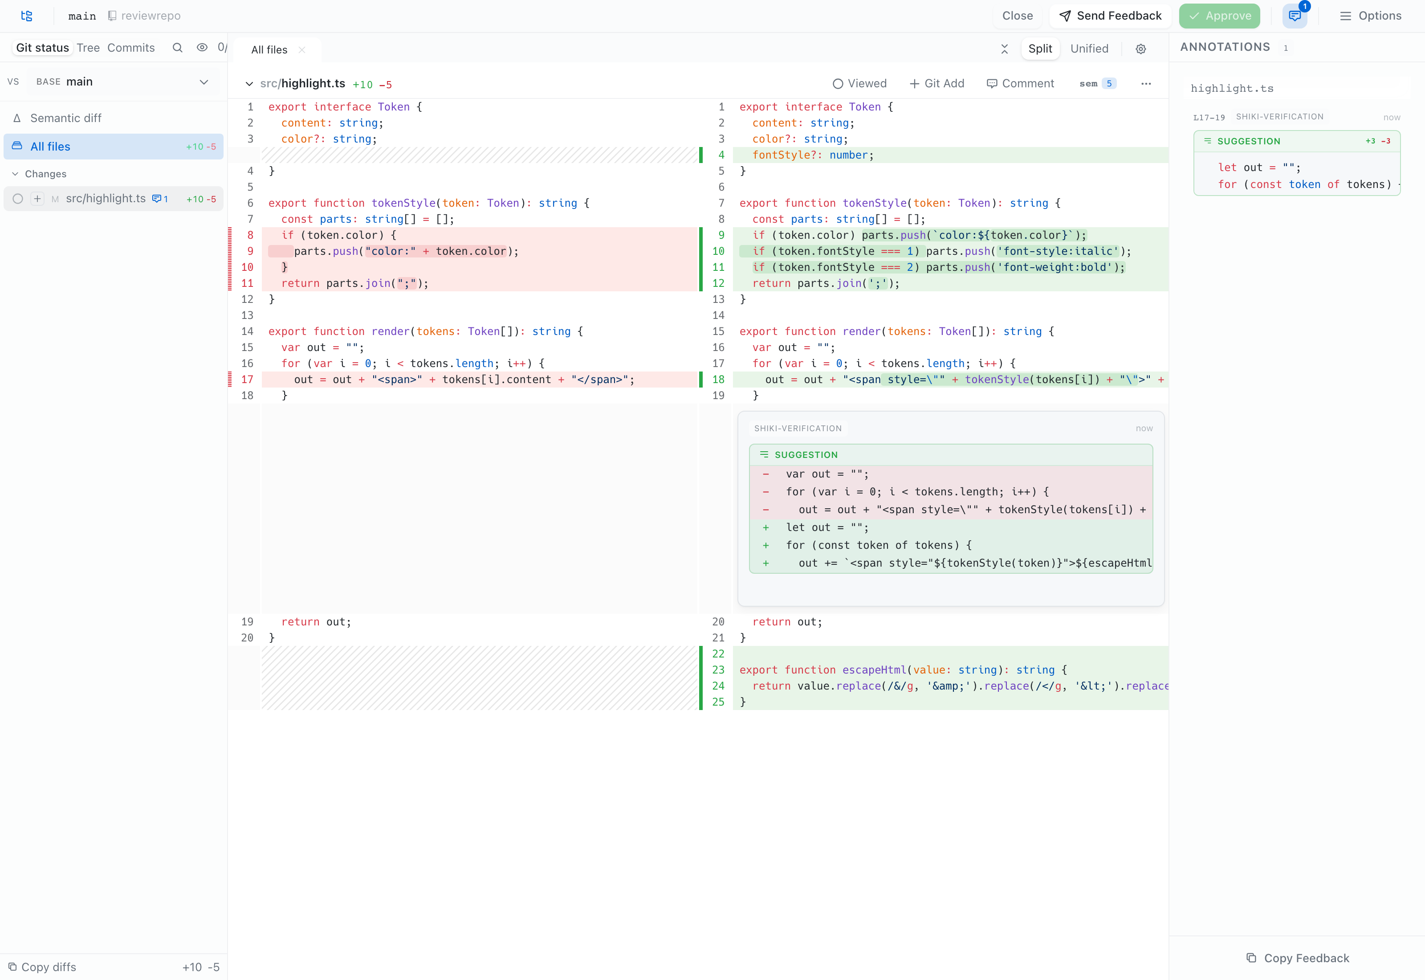1425x980 pixels.
Task: Click the inline SHIKI-VERIFICATION author label
Action: pyautogui.click(x=798, y=429)
